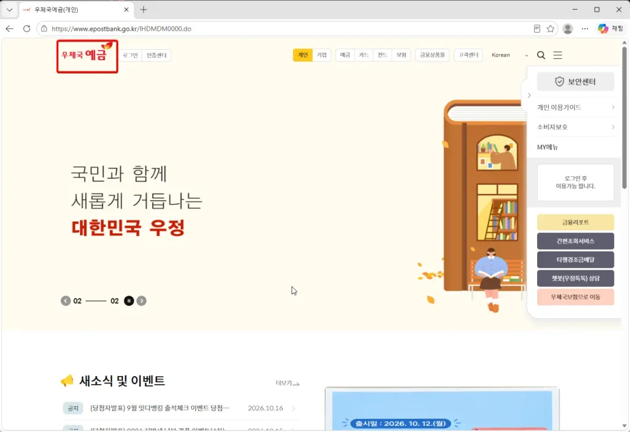Open Copilot 채팅 icon
The image size is (630, 432).
tap(610, 28)
